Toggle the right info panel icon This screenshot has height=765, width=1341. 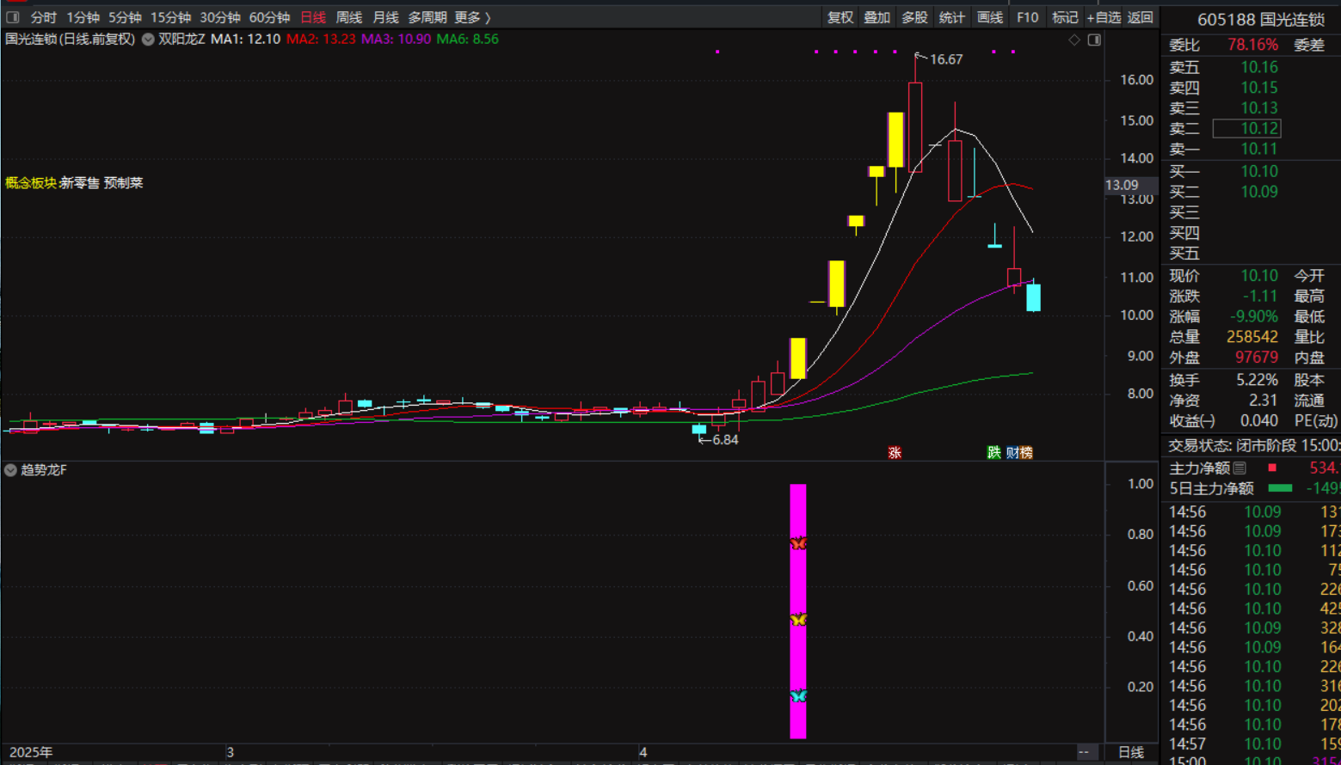(1094, 40)
